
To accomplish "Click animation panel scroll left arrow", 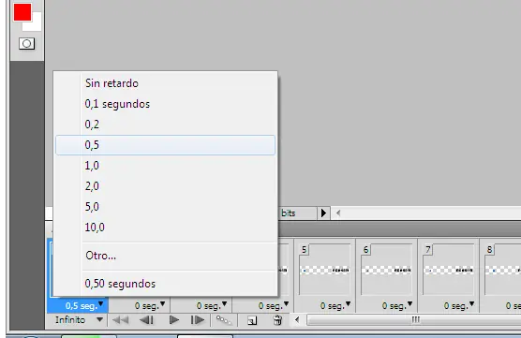I will tap(297, 320).
